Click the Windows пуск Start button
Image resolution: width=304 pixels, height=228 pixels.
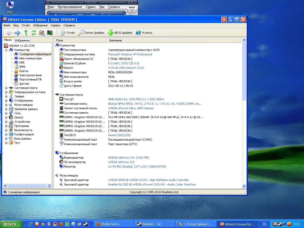11,224
